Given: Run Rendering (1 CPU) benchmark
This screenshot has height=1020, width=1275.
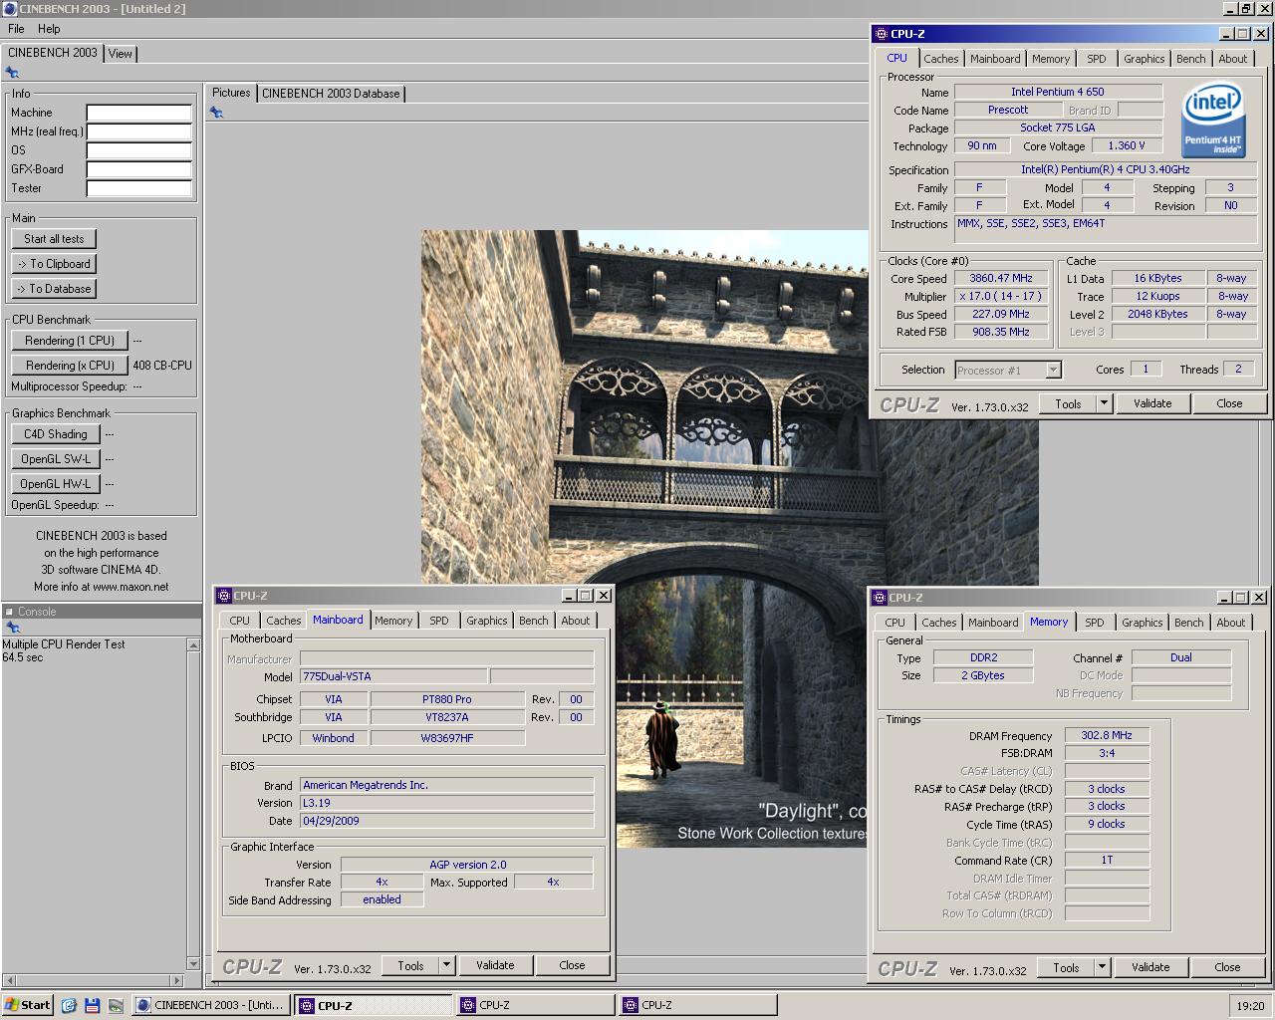Looking at the screenshot, I should point(70,341).
